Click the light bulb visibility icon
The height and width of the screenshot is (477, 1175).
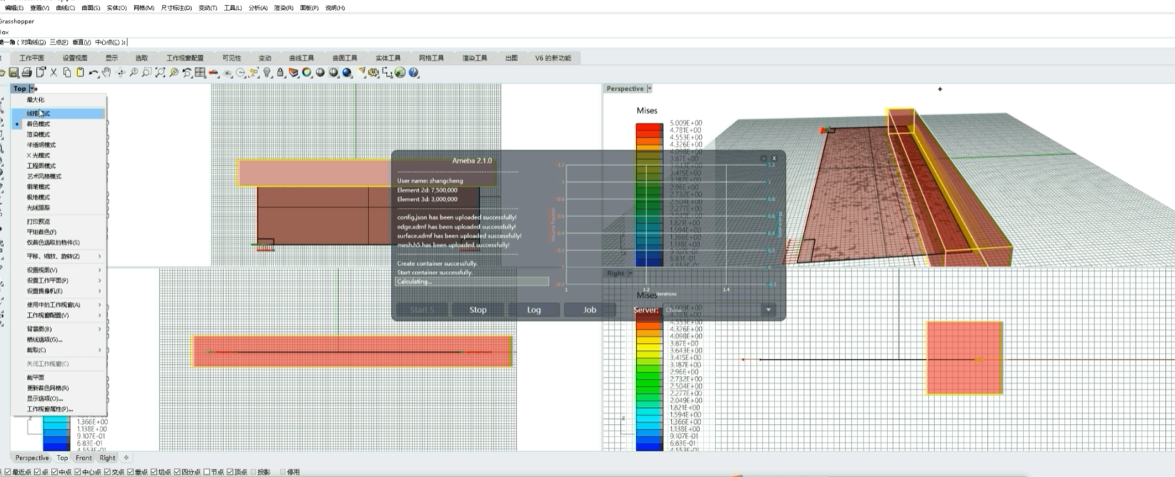click(267, 73)
